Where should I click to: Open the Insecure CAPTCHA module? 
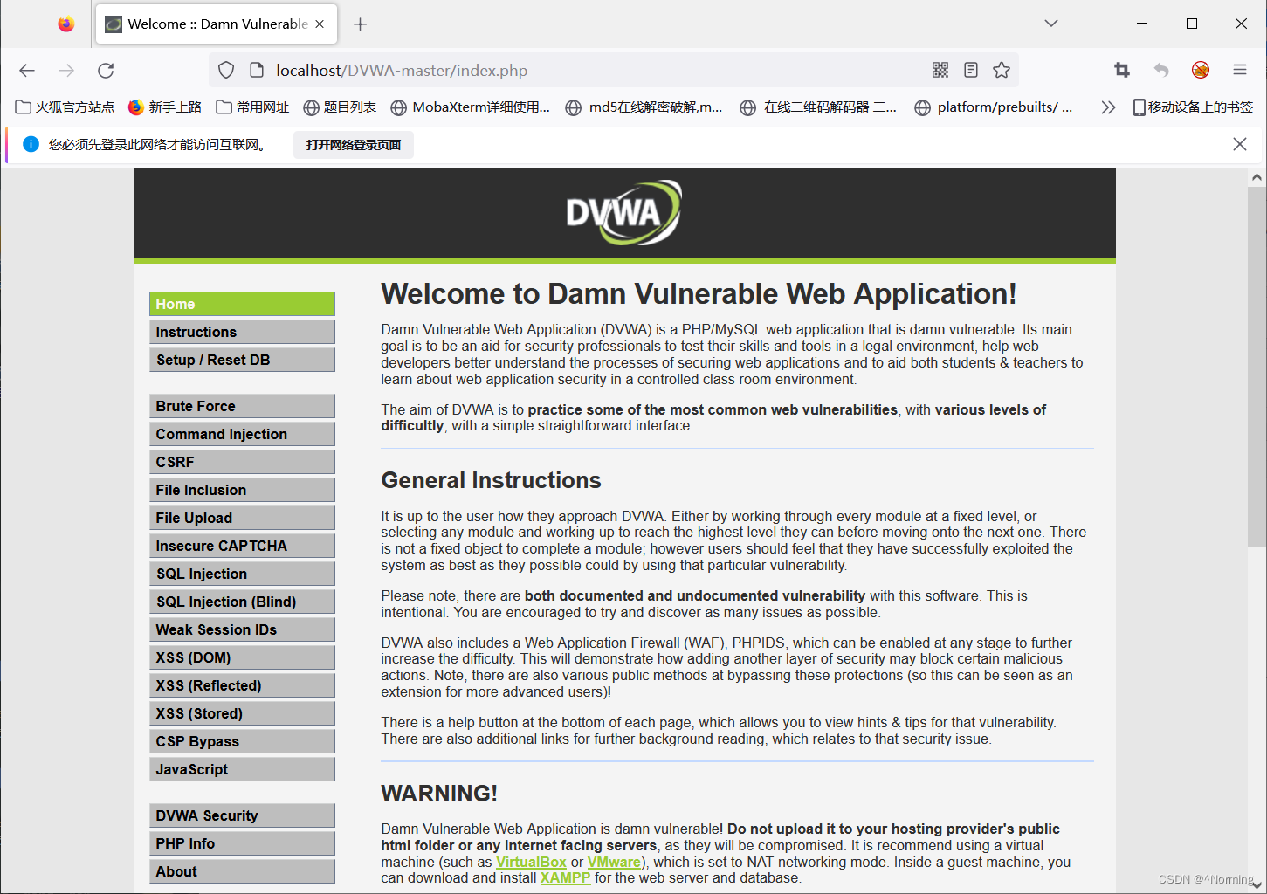(x=242, y=546)
